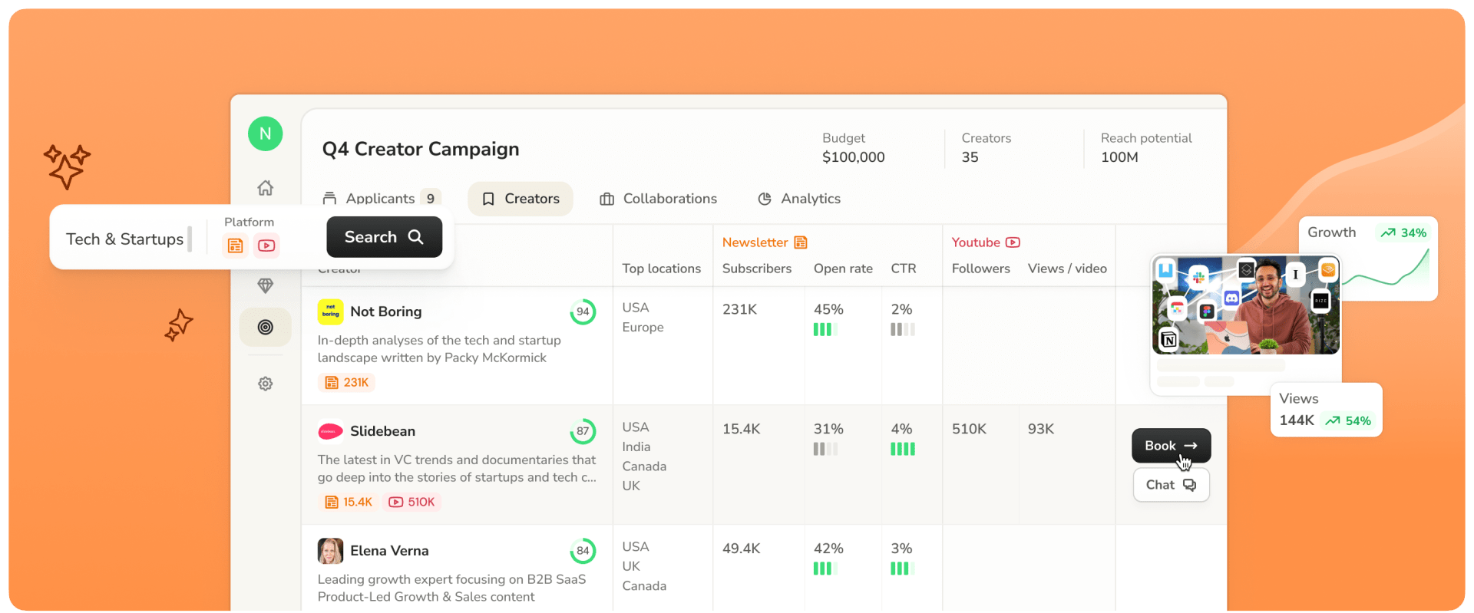Open the target icon in the sidebar

point(266,328)
